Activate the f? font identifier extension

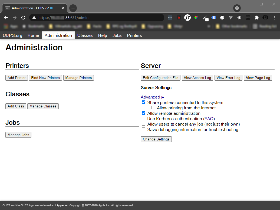187,18
